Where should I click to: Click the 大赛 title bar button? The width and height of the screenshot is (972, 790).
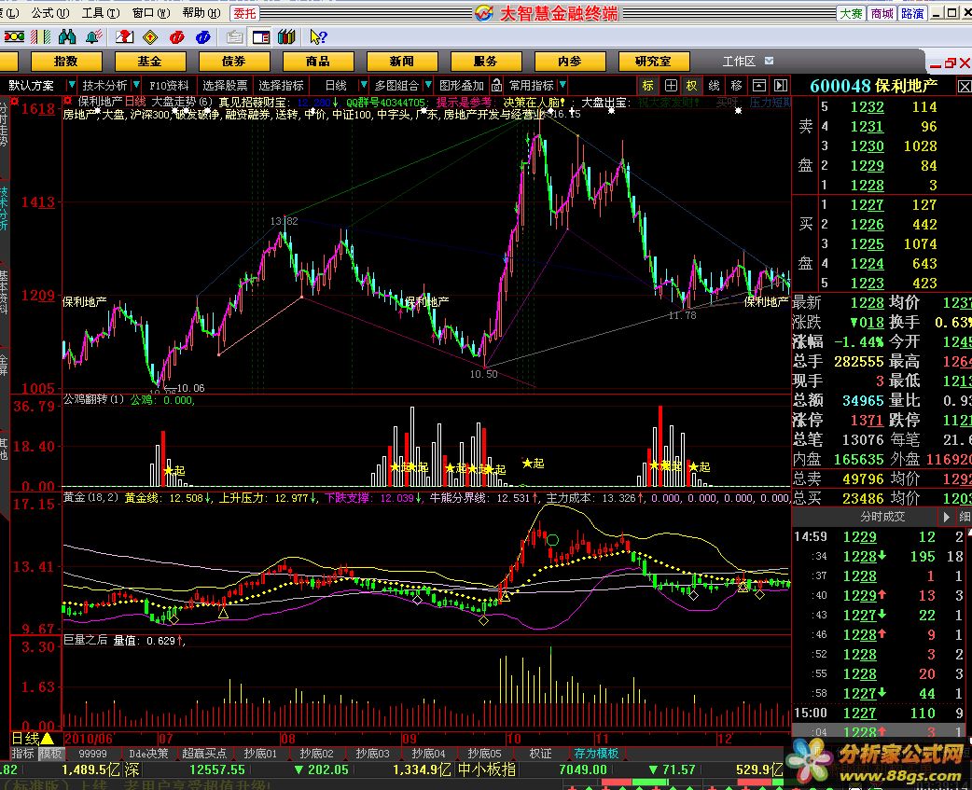(x=851, y=13)
